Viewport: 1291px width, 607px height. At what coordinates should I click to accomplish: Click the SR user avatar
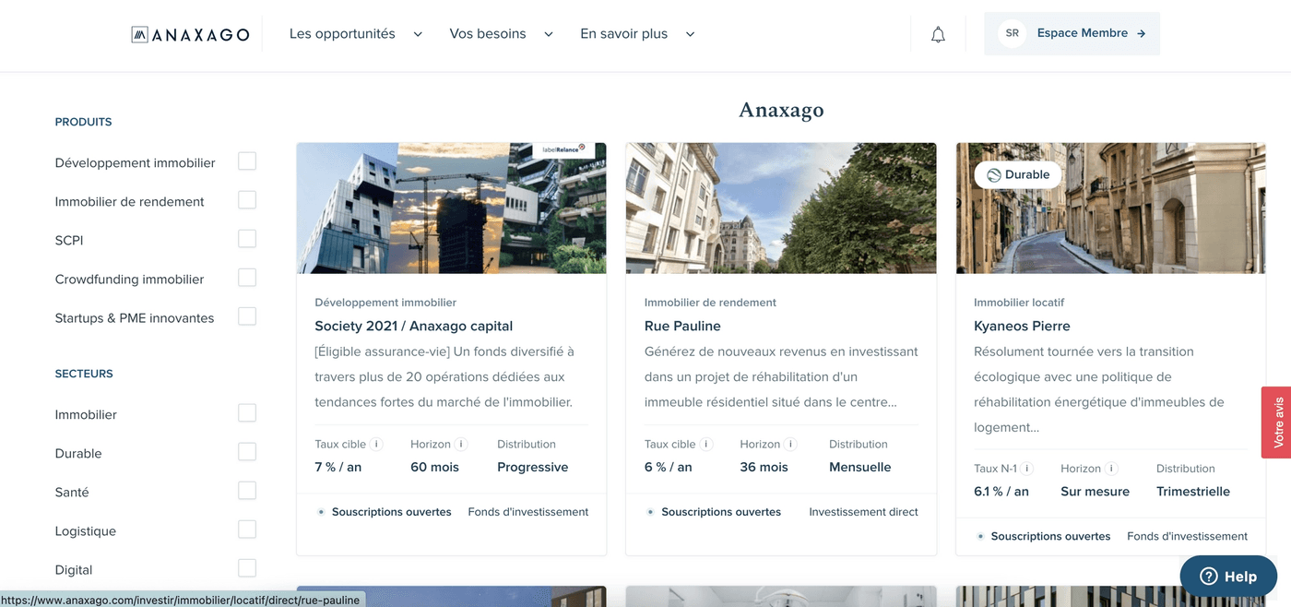1012,33
